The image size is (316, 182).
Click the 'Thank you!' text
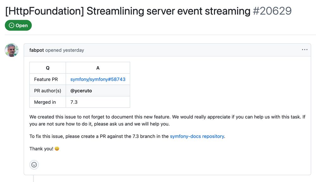[x=41, y=149]
